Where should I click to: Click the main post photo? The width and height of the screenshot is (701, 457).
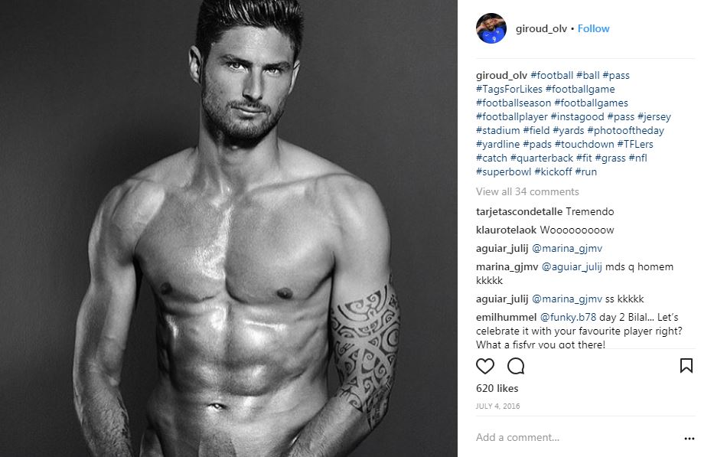tap(229, 228)
